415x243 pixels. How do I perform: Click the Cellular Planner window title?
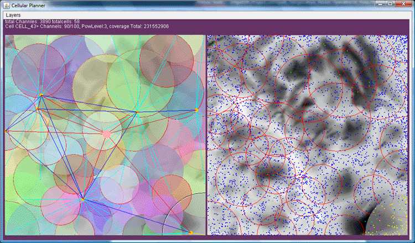tap(28, 6)
